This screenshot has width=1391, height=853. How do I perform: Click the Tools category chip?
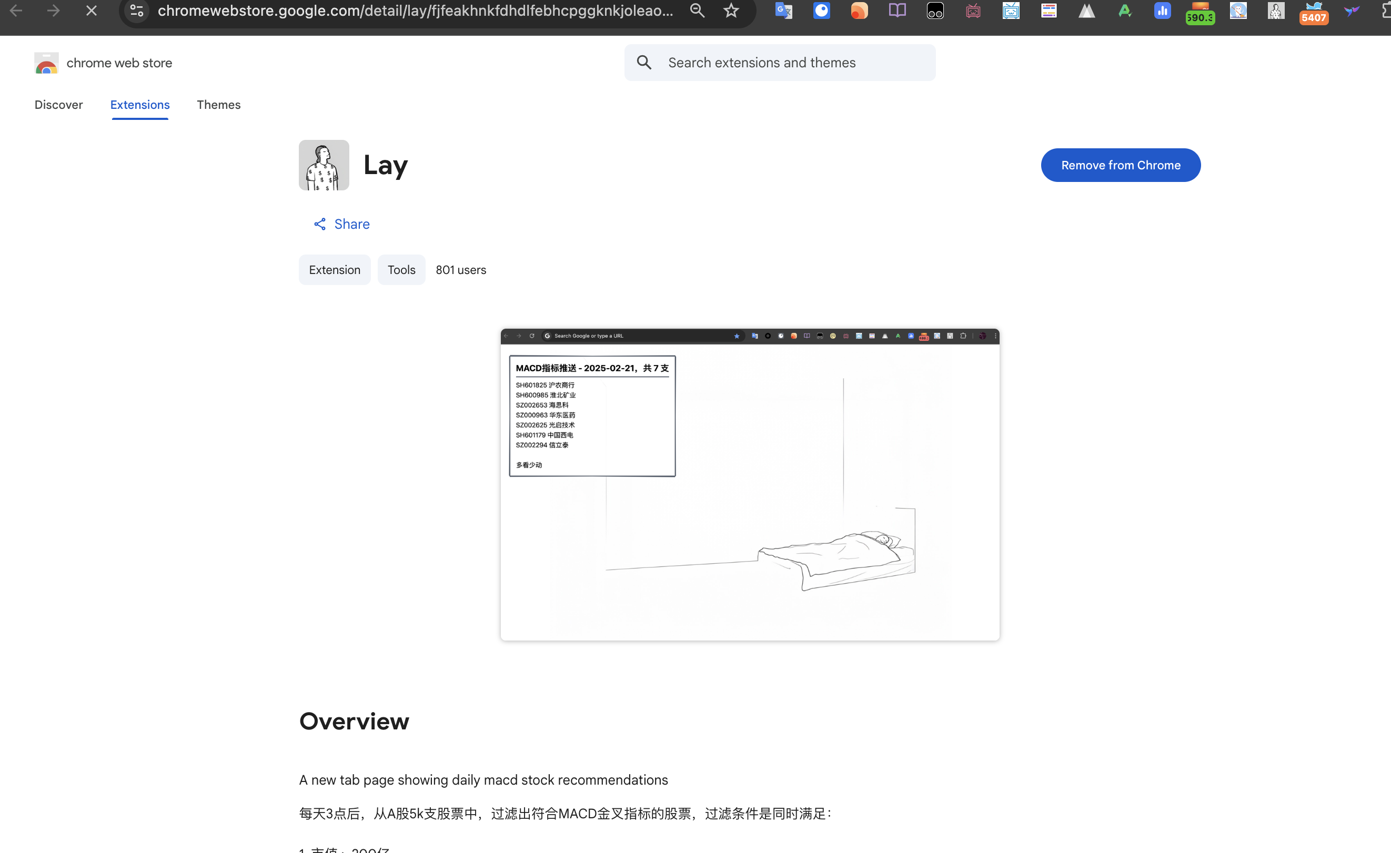click(401, 270)
